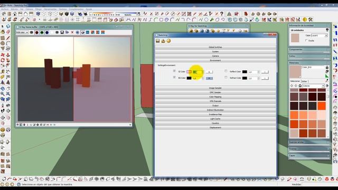This screenshot has width=338, height=190.
Task: Click the forward arrow in Materiales browser
Action: 296,85
